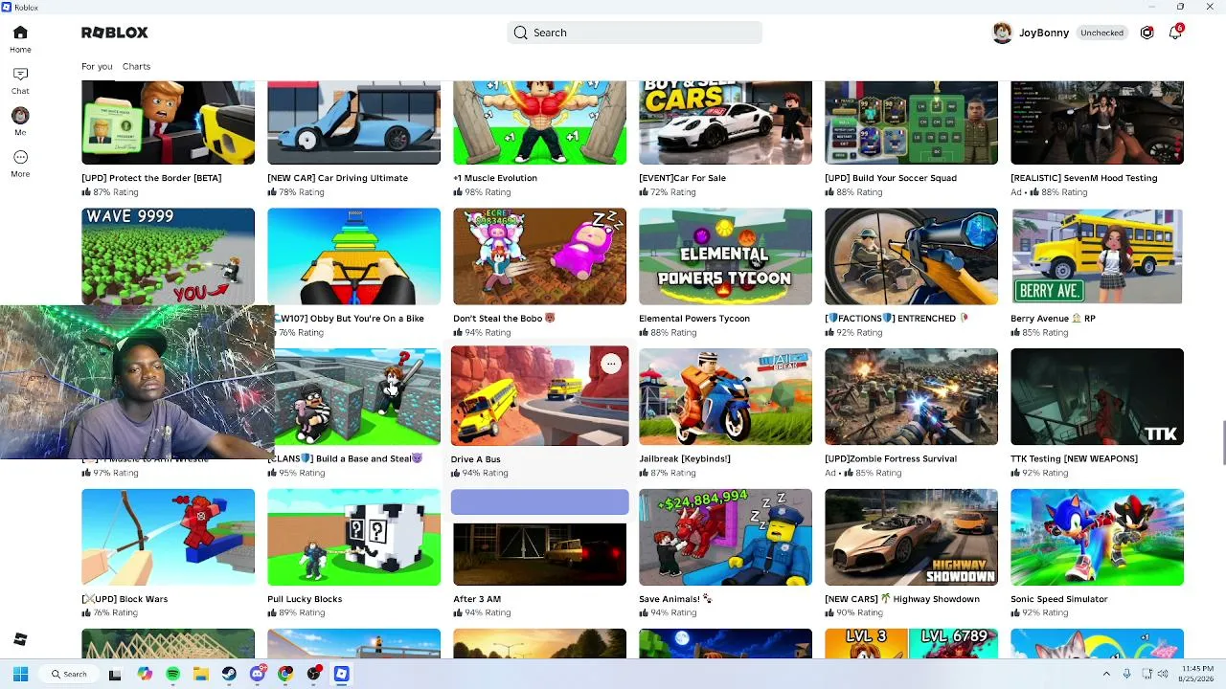Open the ENTRENCHED game thumbnail
Image resolution: width=1226 pixels, height=689 pixels.
tap(911, 256)
